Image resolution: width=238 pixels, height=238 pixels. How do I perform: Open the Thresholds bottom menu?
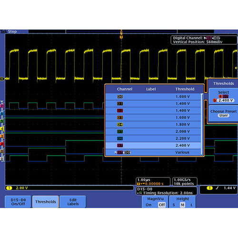pos(46,202)
